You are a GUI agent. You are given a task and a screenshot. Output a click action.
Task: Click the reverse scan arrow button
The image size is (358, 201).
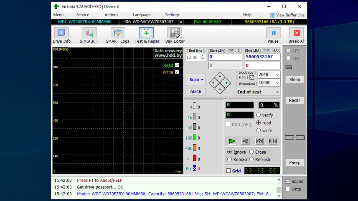tap(246, 141)
